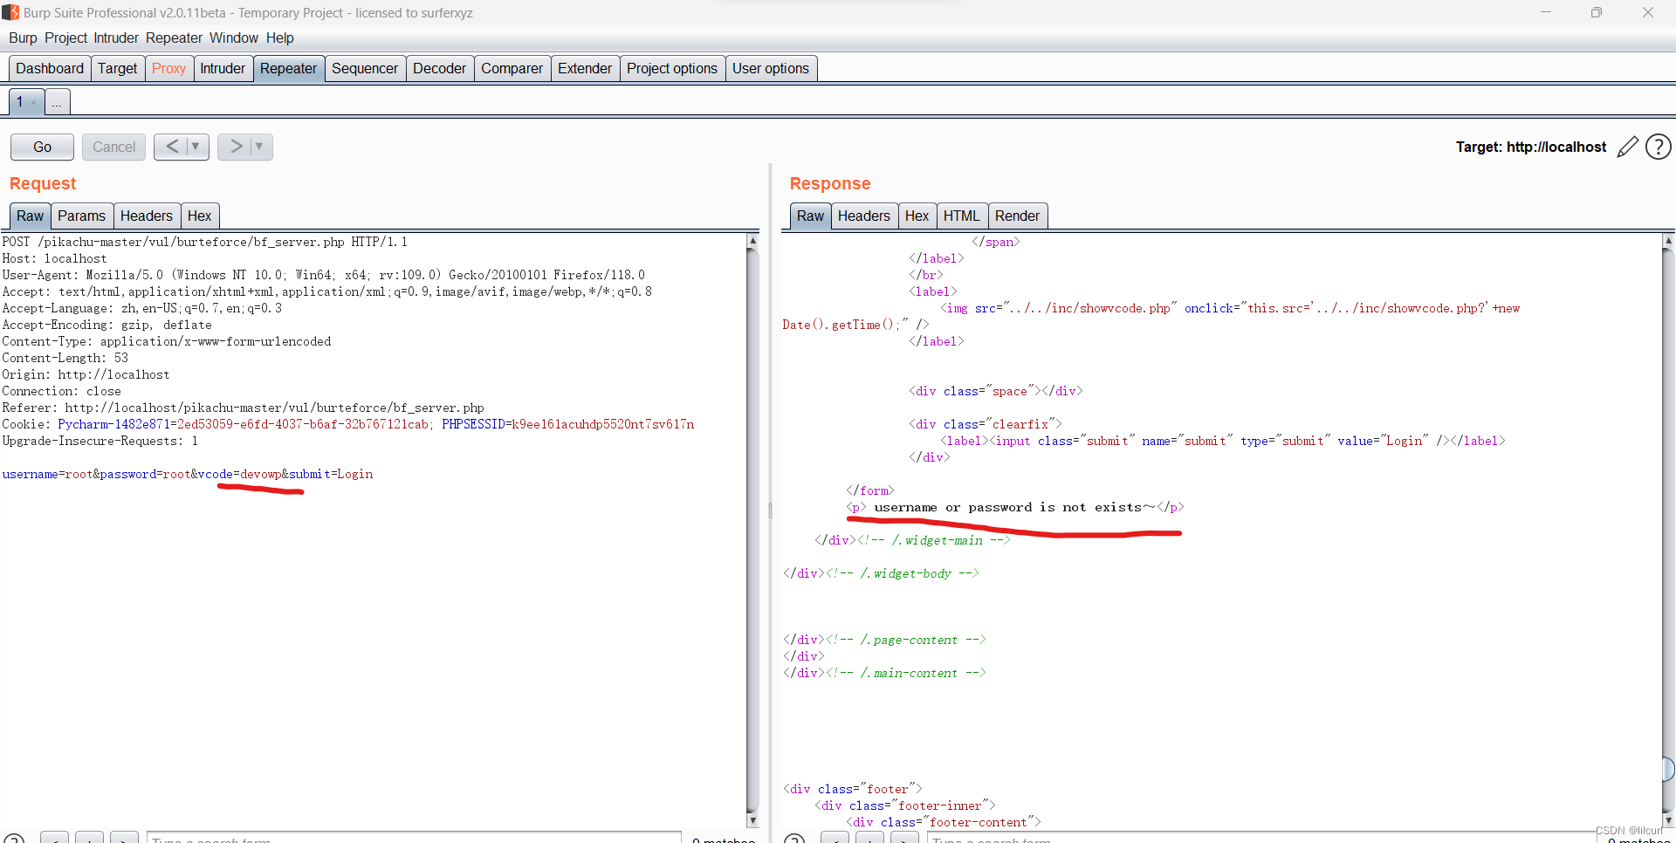Open the Intruder menu in menu bar

point(116,38)
